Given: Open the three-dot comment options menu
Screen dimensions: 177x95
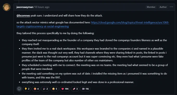Looking at the screenshot, I should (x=171, y=7).
